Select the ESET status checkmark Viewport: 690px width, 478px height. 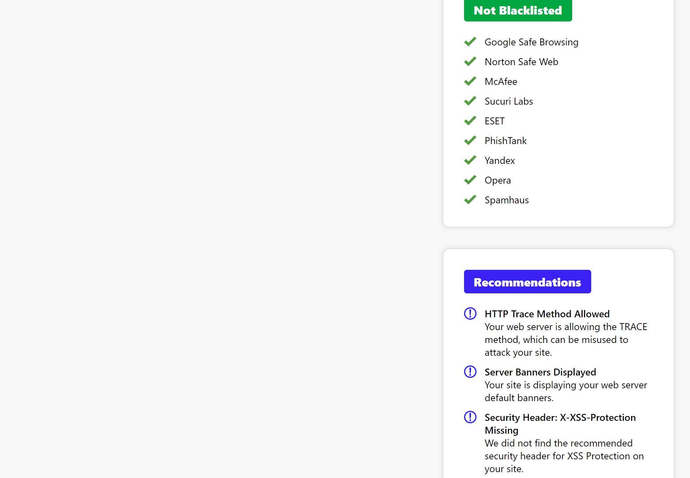[470, 121]
